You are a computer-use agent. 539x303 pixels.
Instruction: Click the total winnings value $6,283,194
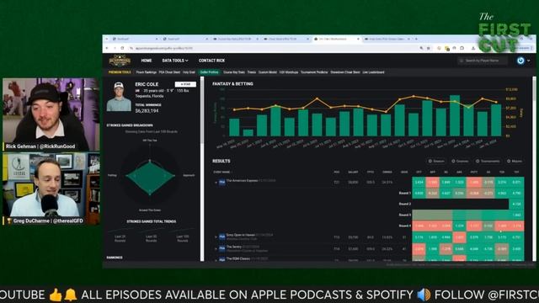click(147, 110)
